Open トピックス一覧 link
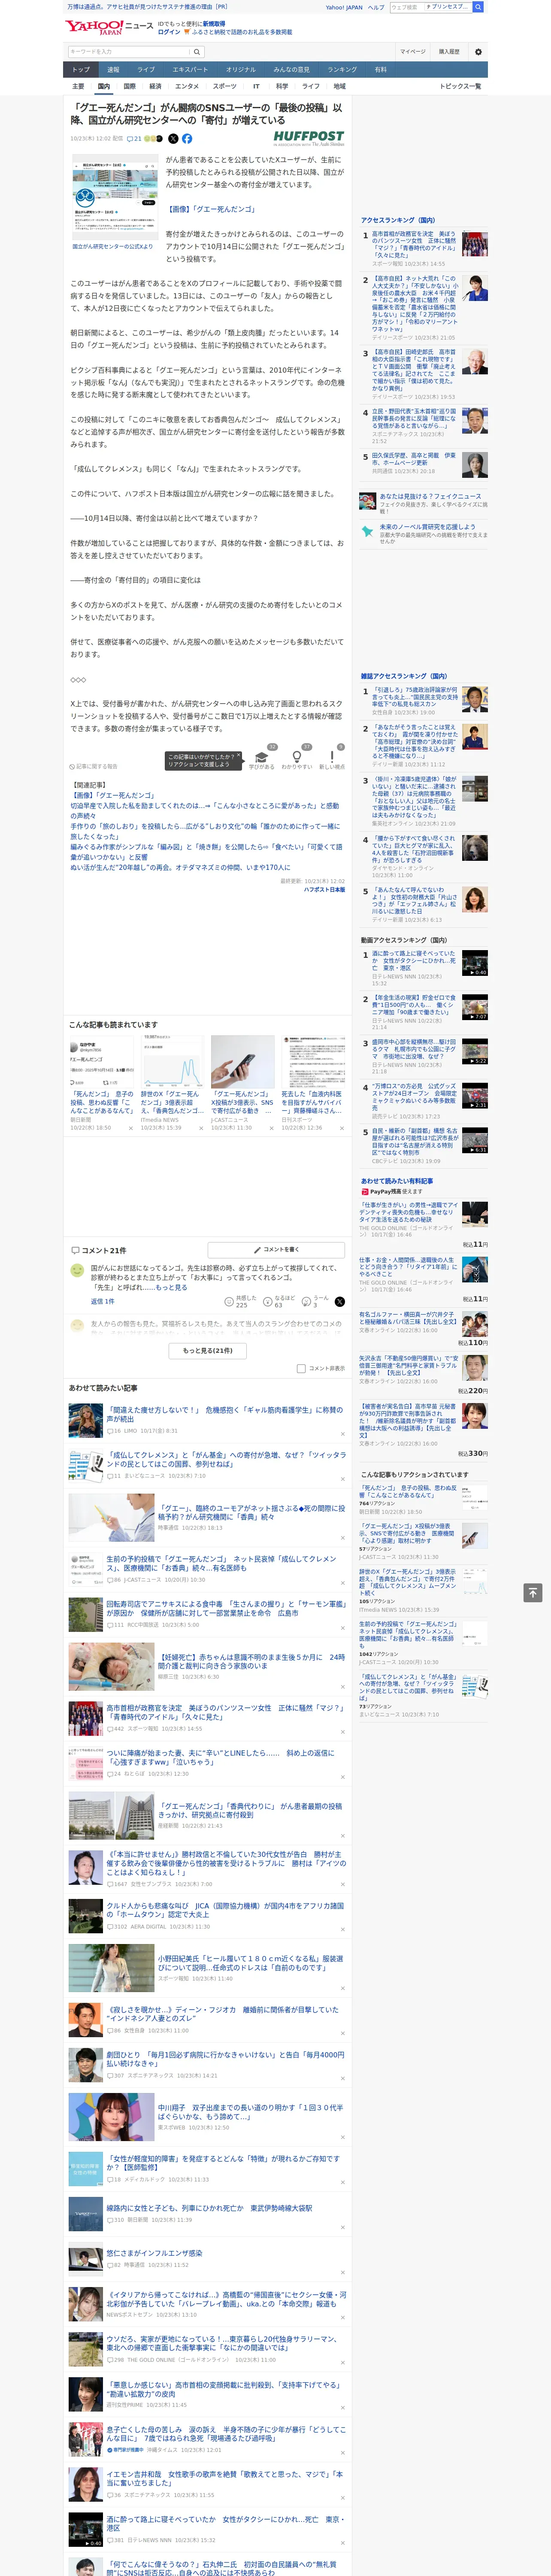551x2576 pixels. tap(460, 86)
